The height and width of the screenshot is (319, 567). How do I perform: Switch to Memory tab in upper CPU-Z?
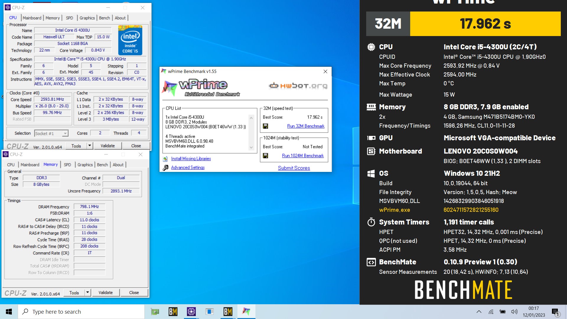point(53,18)
